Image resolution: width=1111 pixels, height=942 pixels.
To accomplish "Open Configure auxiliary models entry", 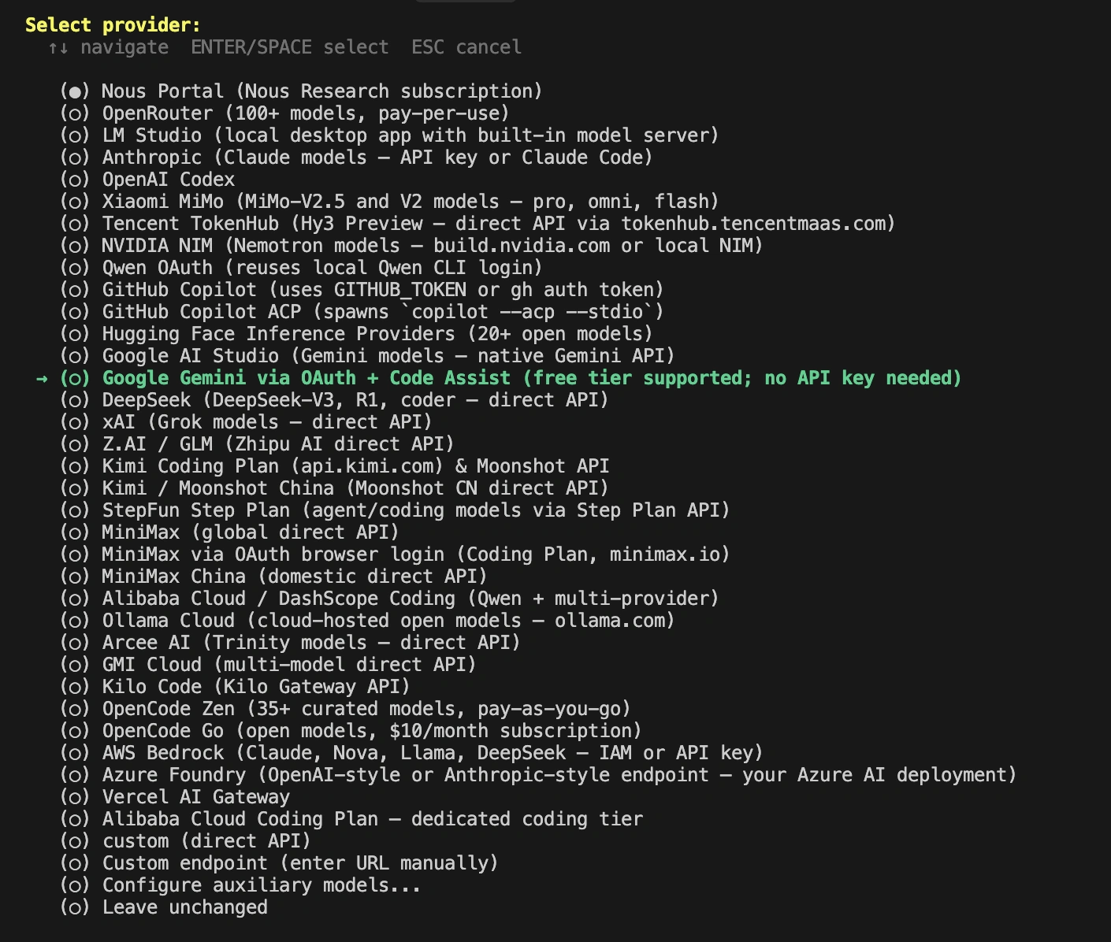I will 241,885.
